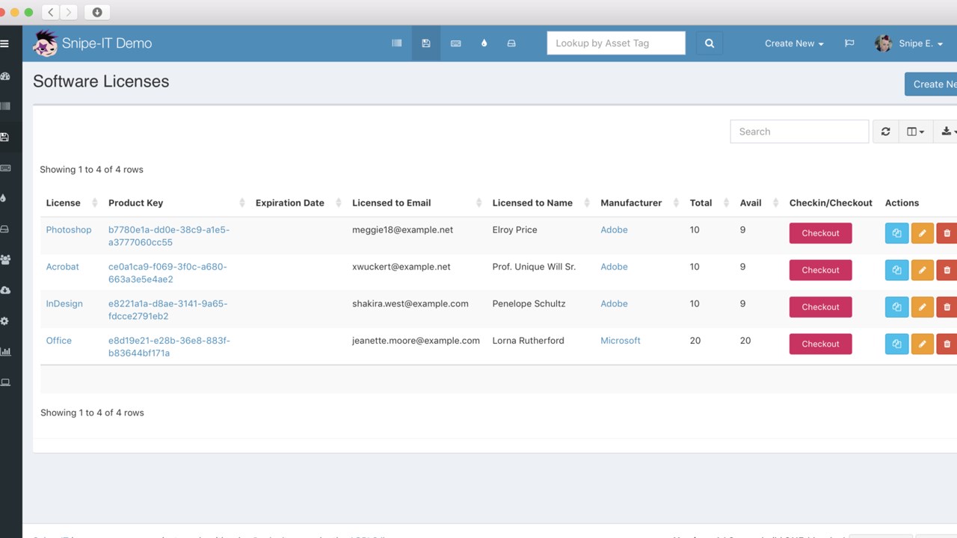Go back in the browser
The height and width of the screenshot is (538, 957).
pyautogui.click(x=51, y=12)
